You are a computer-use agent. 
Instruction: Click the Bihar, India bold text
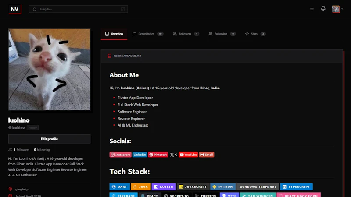pyautogui.click(x=210, y=88)
